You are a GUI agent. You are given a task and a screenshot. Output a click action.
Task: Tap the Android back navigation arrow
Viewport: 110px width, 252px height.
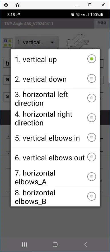tap(86, 245)
